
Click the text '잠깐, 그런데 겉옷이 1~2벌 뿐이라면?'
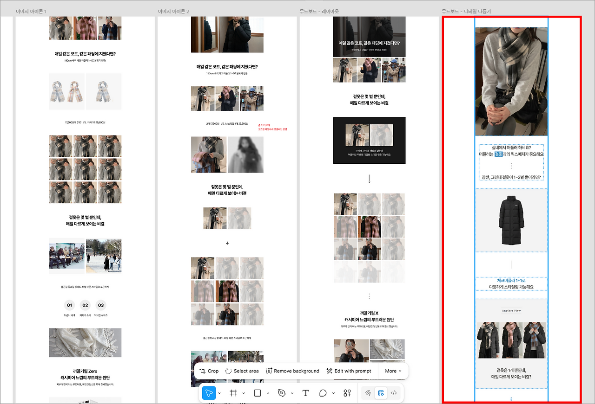tap(511, 177)
